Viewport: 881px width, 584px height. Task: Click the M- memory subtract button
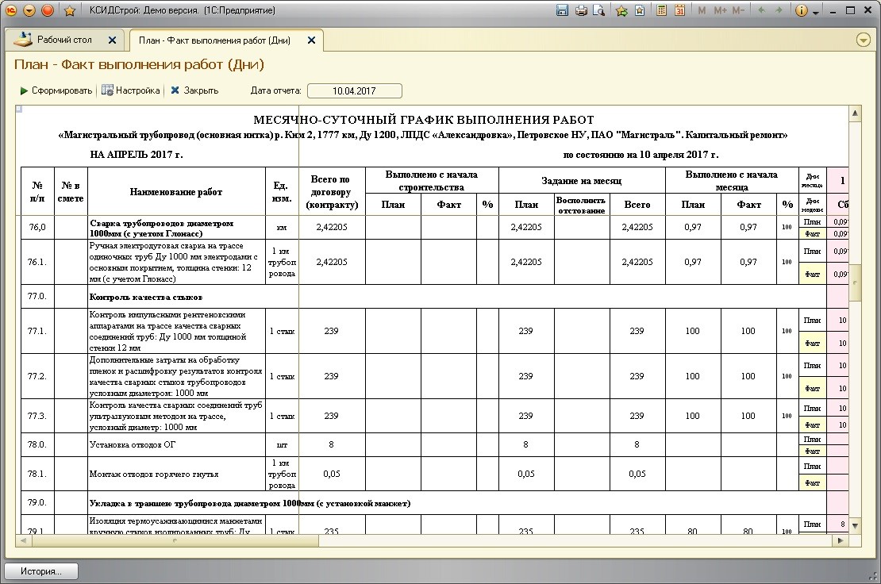[738, 10]
